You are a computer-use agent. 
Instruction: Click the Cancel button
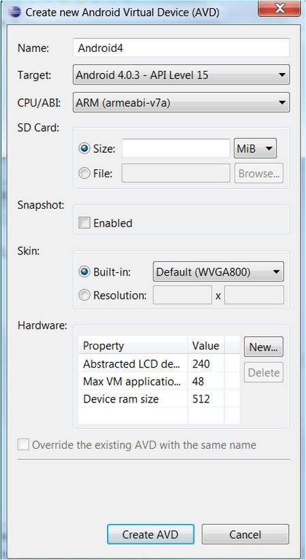[245, 534]
